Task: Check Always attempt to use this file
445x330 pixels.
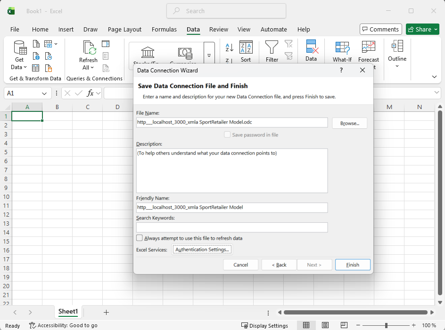Action: point(140,238)
